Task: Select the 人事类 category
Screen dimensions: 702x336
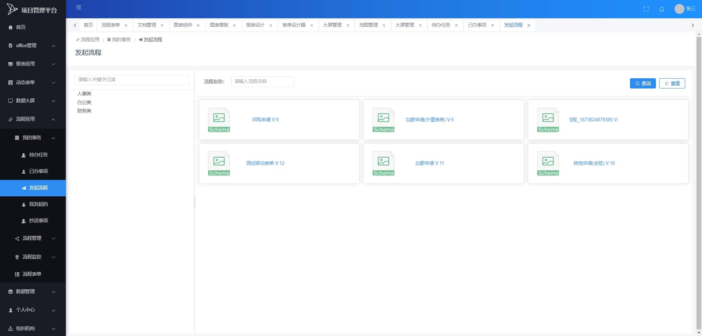Action: coord(84,94)
